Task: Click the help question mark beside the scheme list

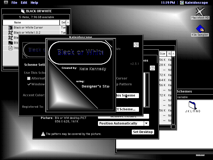Action: click(152, 68)
